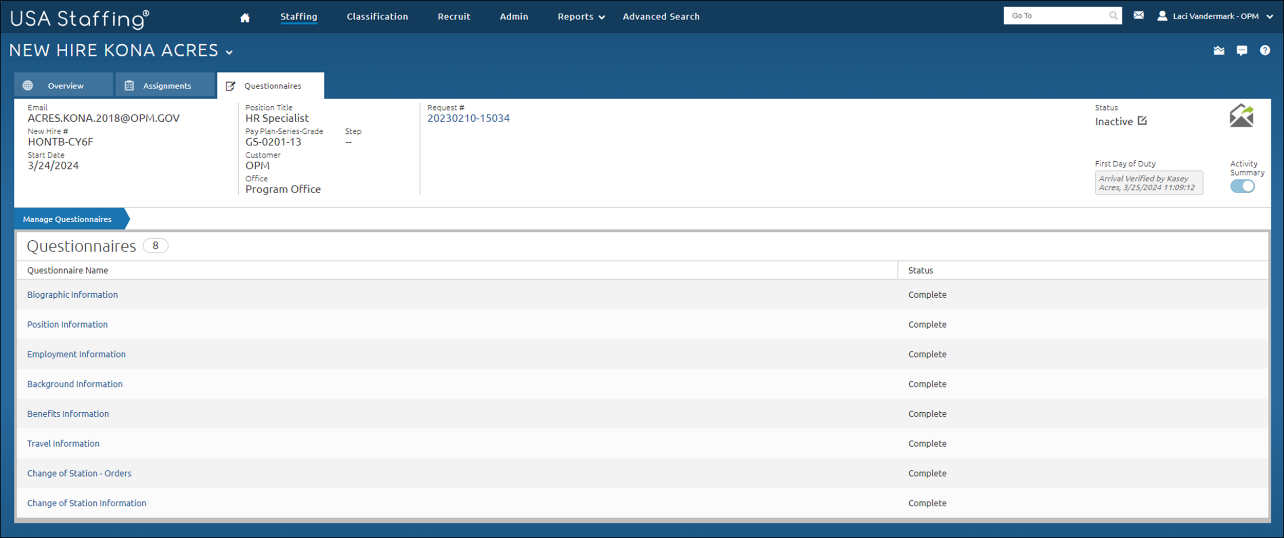This screenshot has height=538, width=1284.
Task: Open Position Information questionnaire
Action: [67, 324]
